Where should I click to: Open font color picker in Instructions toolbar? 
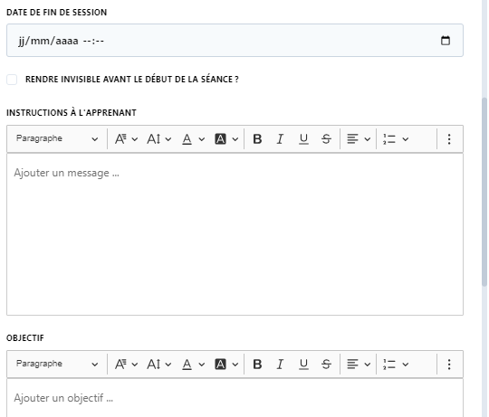coord(193,139)
